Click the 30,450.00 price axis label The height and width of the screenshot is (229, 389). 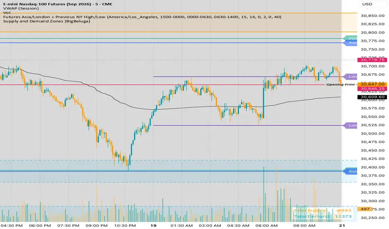[x=372, y=150]
